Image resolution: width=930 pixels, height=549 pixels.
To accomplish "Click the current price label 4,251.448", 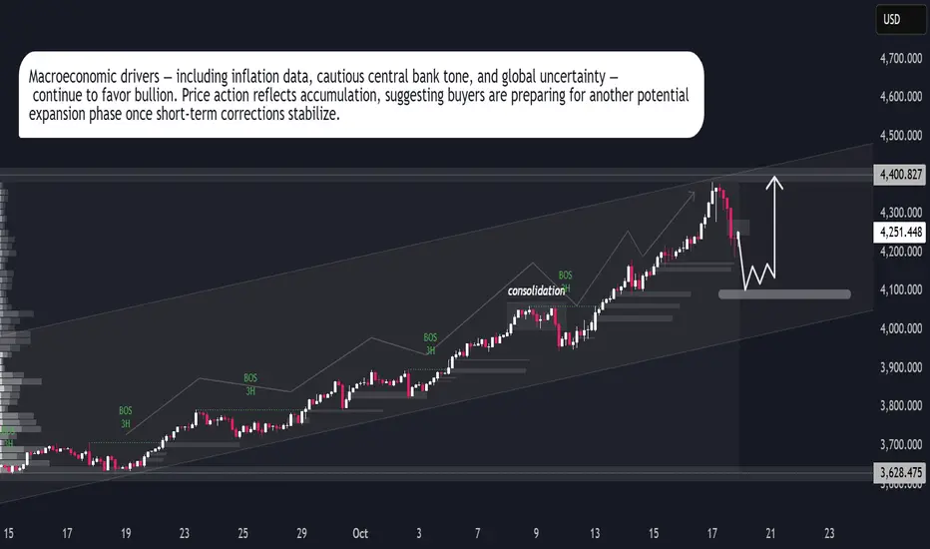I will (x=900, y=232).
